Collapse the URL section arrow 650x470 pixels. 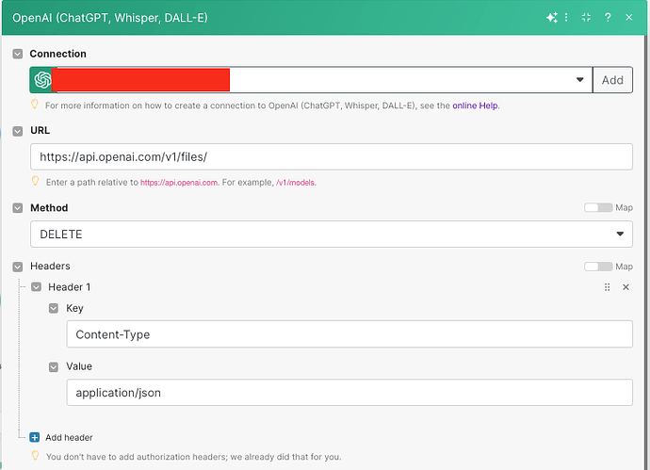pos(17,131)
